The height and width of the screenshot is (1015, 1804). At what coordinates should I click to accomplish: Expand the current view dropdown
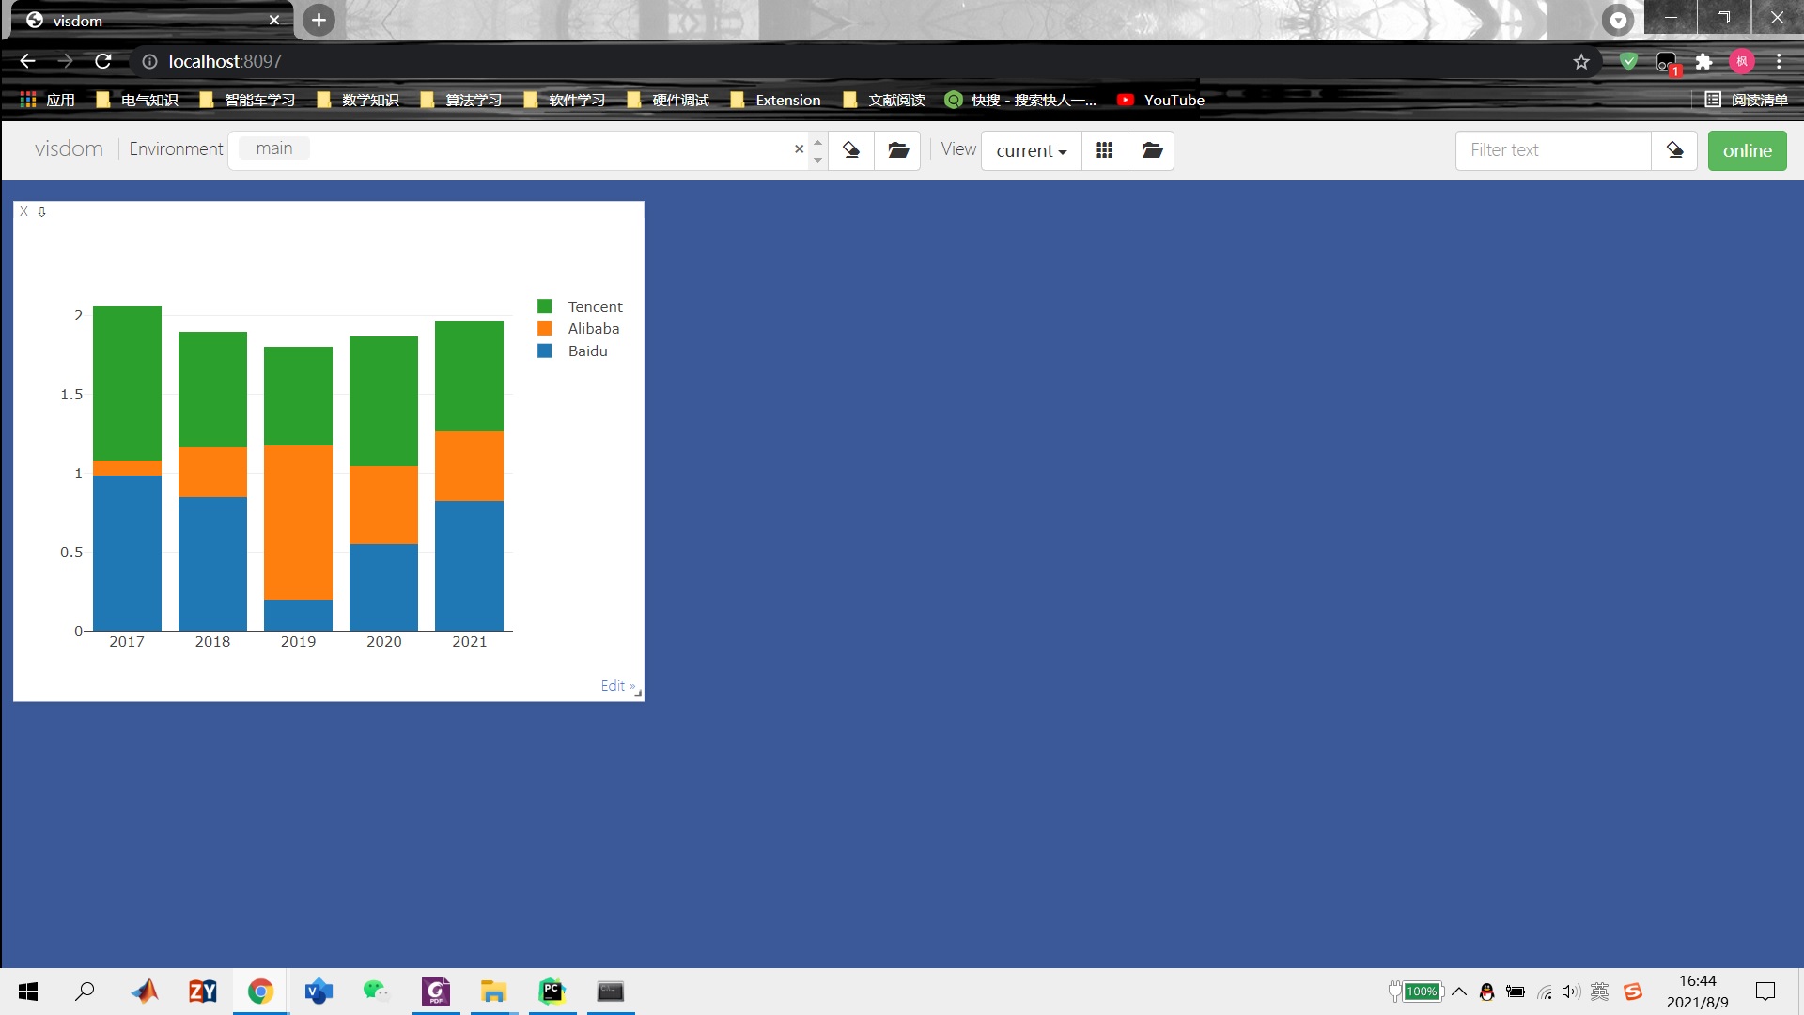click(1031, 150)
